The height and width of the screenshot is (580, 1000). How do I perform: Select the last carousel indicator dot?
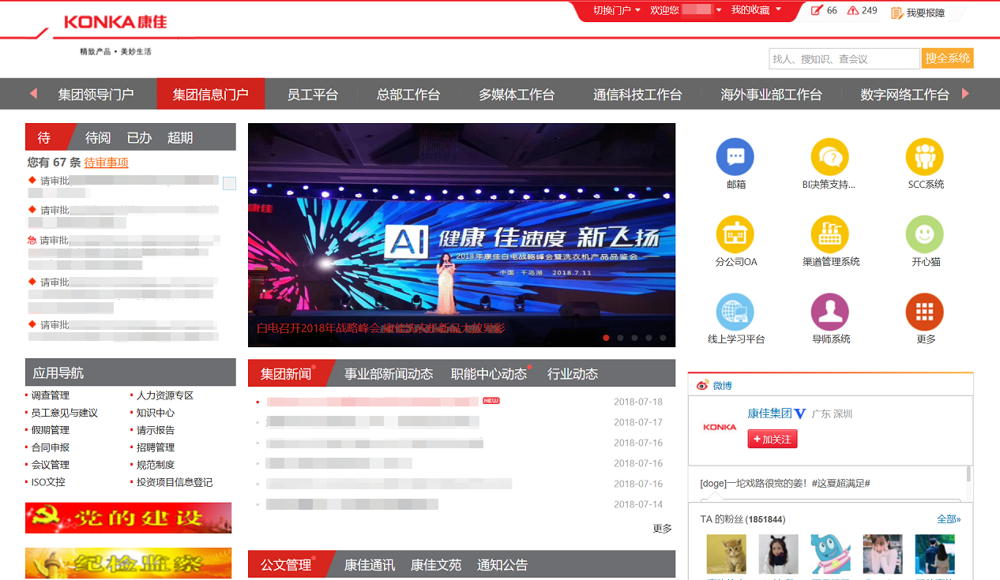click(x=663, y=338)
